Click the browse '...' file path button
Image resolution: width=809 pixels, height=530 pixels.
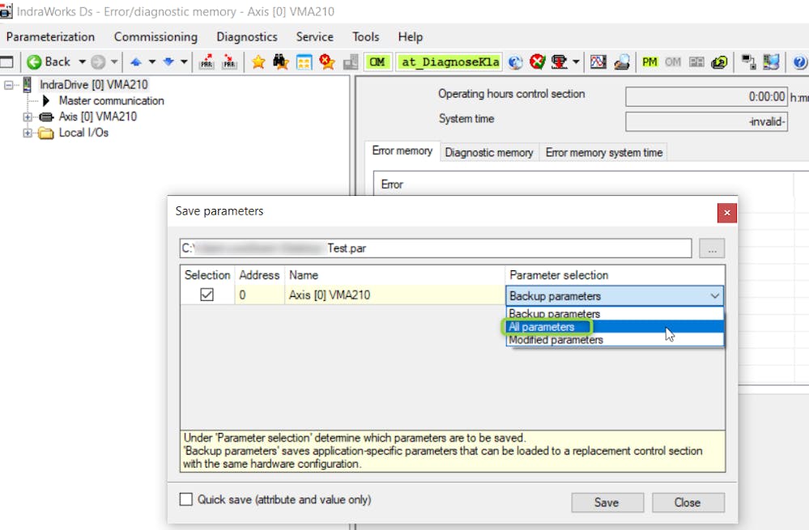pos(712,249)
